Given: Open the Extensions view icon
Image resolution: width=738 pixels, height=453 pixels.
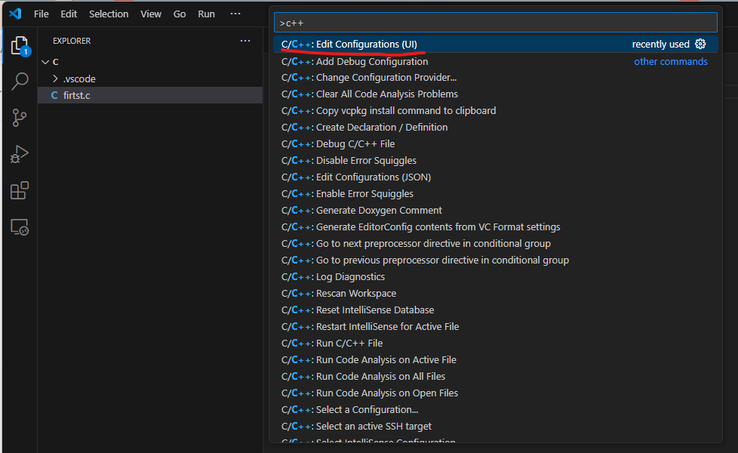Looking at the screenshot, I should (20, 191).
